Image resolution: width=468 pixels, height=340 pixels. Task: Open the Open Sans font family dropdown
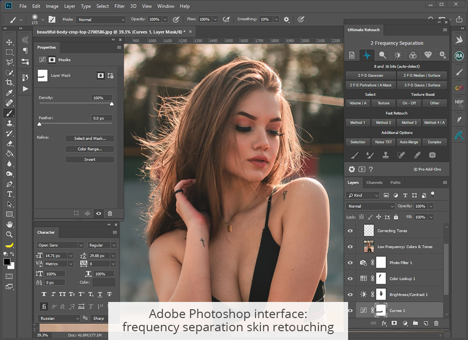tap(60, 245)
